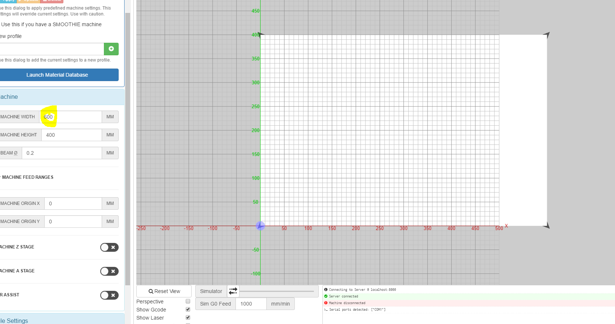Collapse the Machine section header
This screenshot has height=324, width=615.
(59, 97)
